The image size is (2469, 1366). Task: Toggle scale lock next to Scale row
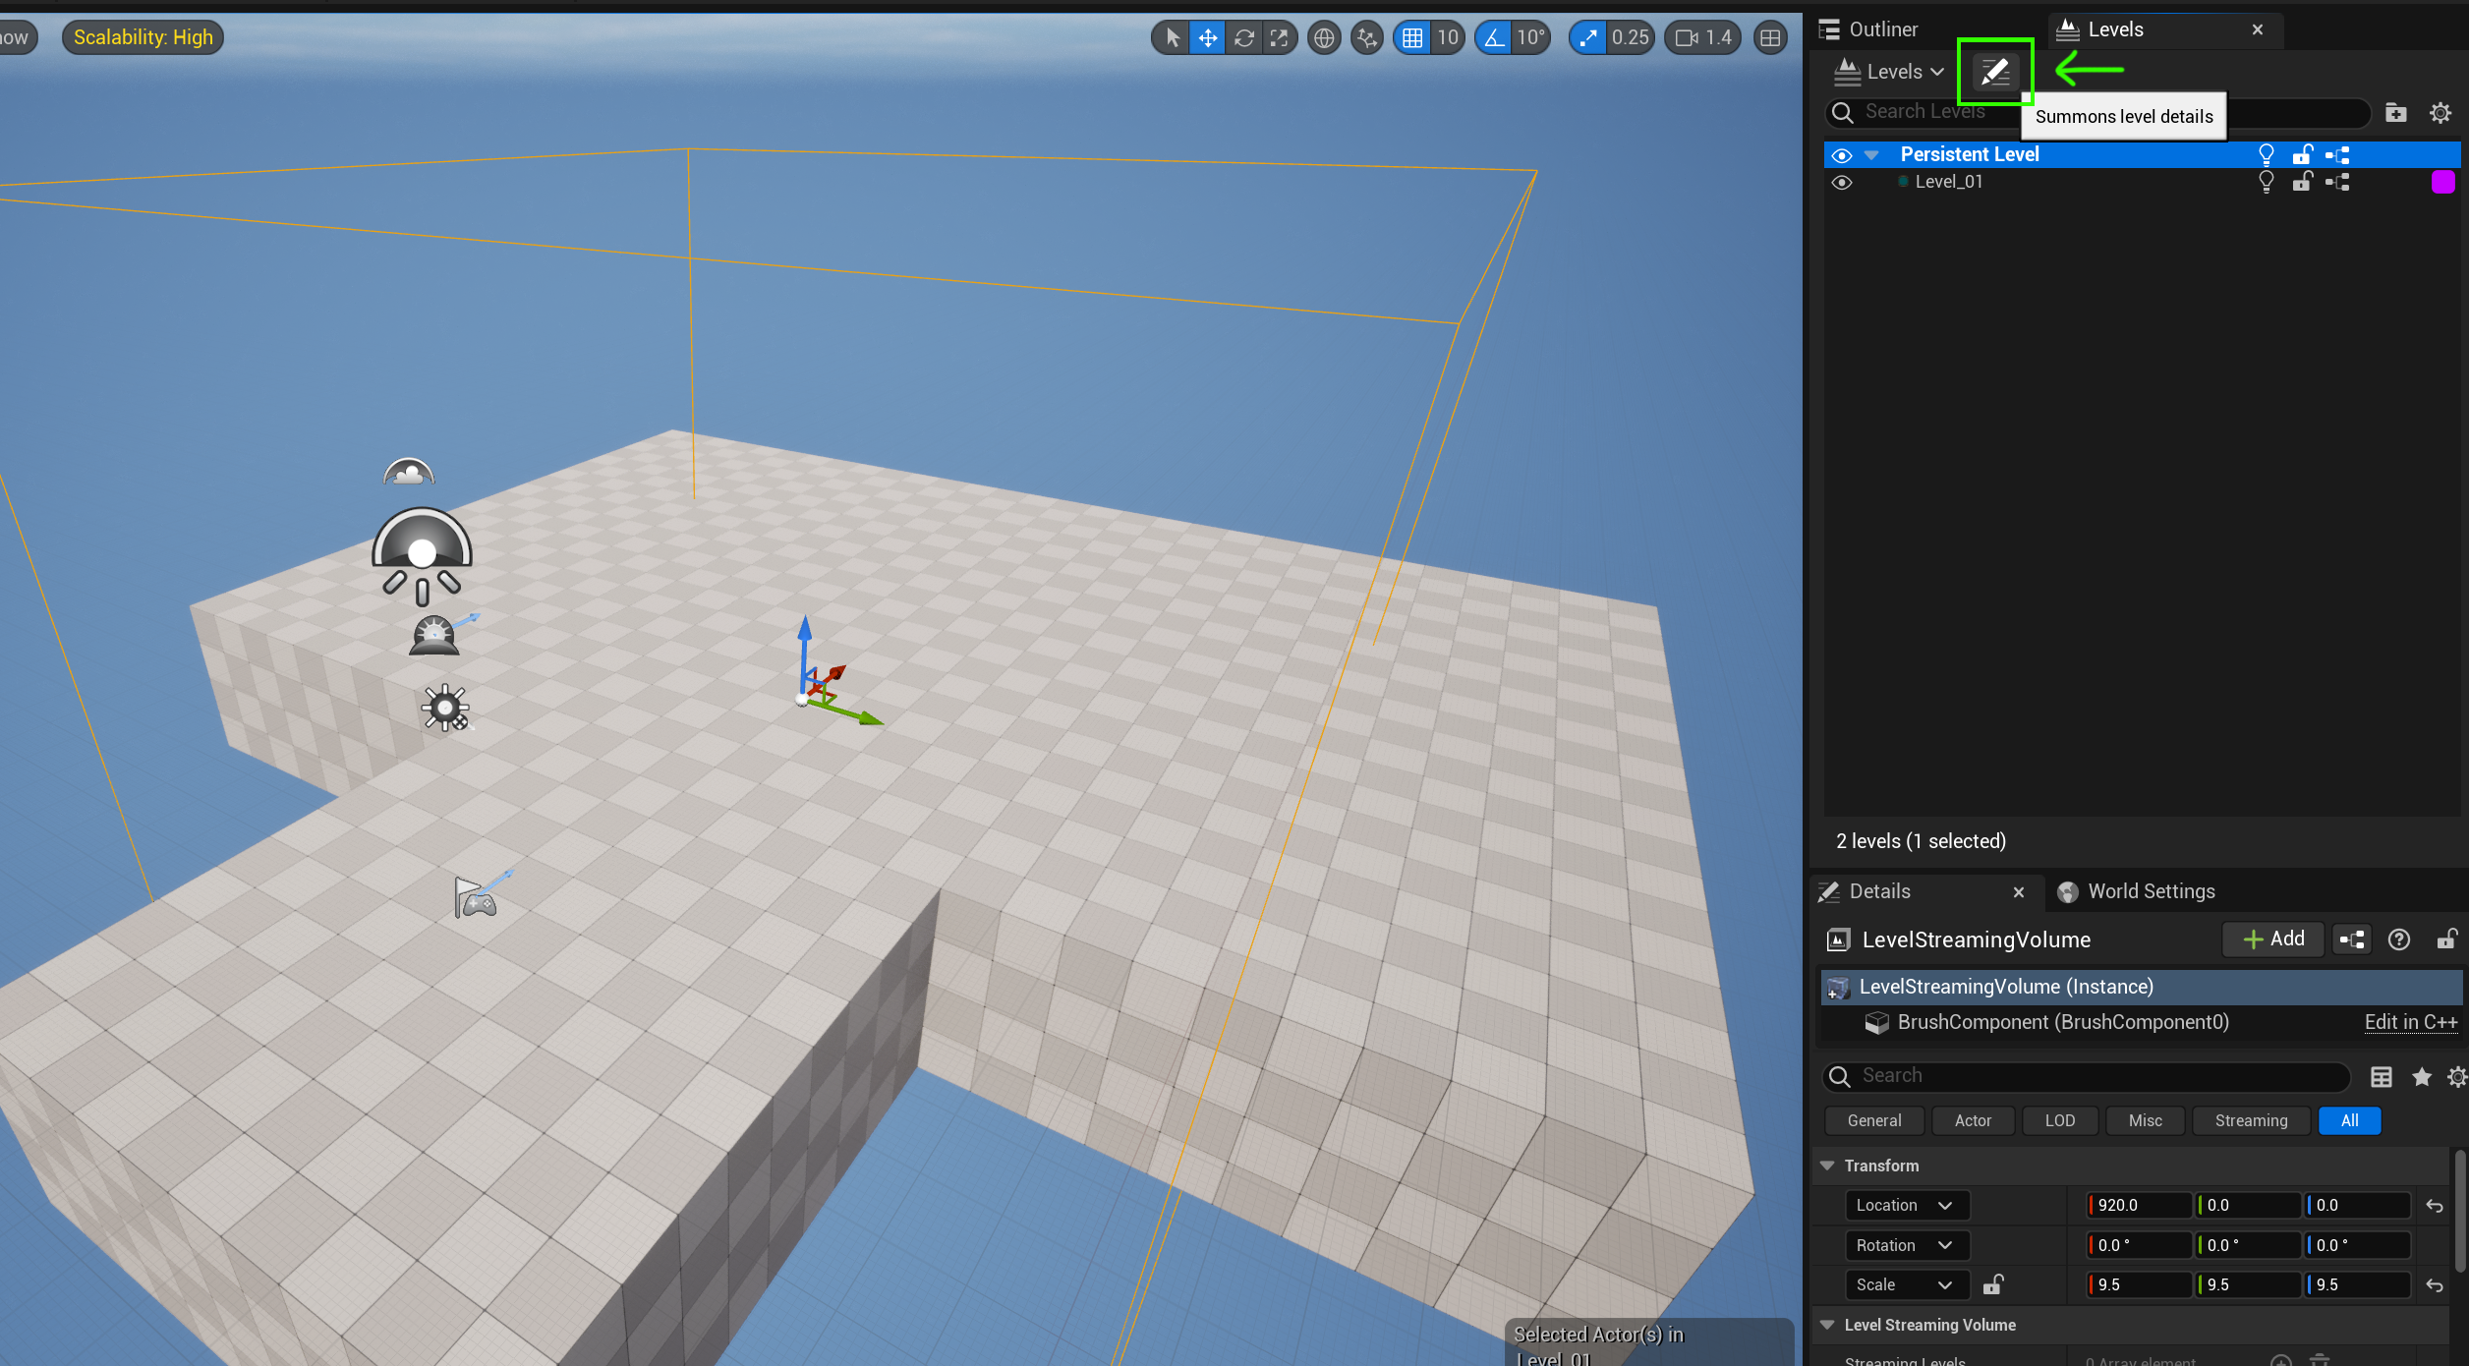[1992, 1284]
